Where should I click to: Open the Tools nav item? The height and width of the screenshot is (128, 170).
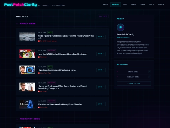pyautogui.click(x=151, y=4)
